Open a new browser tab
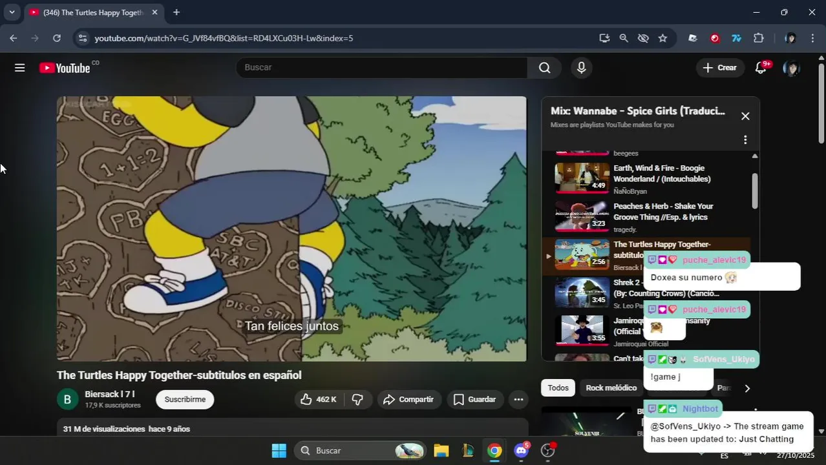This screenshot has height=465, width=826. (176, 12)
